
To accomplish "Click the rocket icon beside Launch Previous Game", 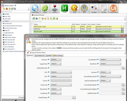I will [28, 53].
